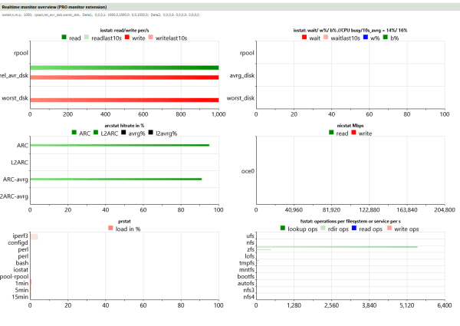Click the 'ufs' filesystem label

point(251,236)
